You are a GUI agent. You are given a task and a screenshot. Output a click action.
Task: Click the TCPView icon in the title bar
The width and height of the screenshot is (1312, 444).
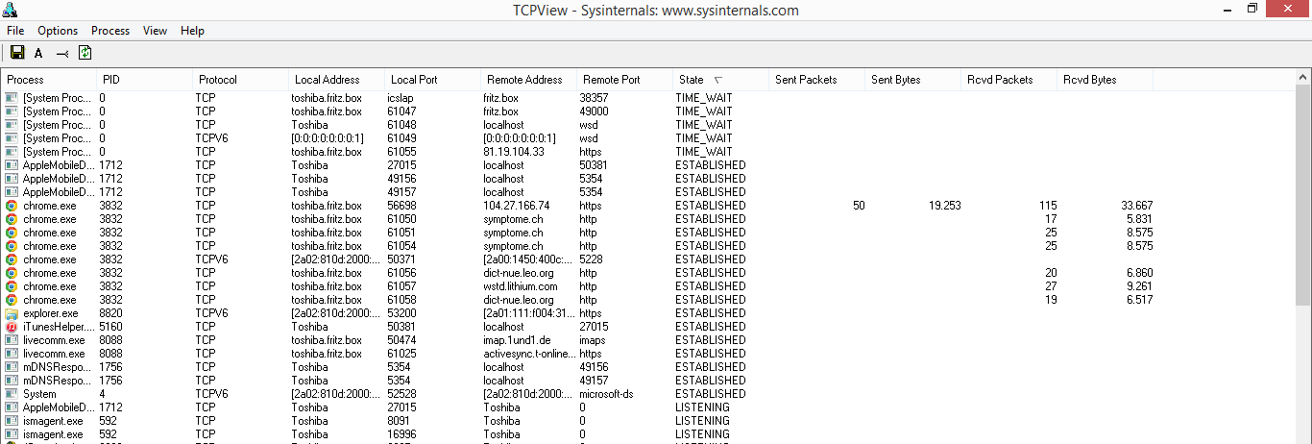[11, 10]
